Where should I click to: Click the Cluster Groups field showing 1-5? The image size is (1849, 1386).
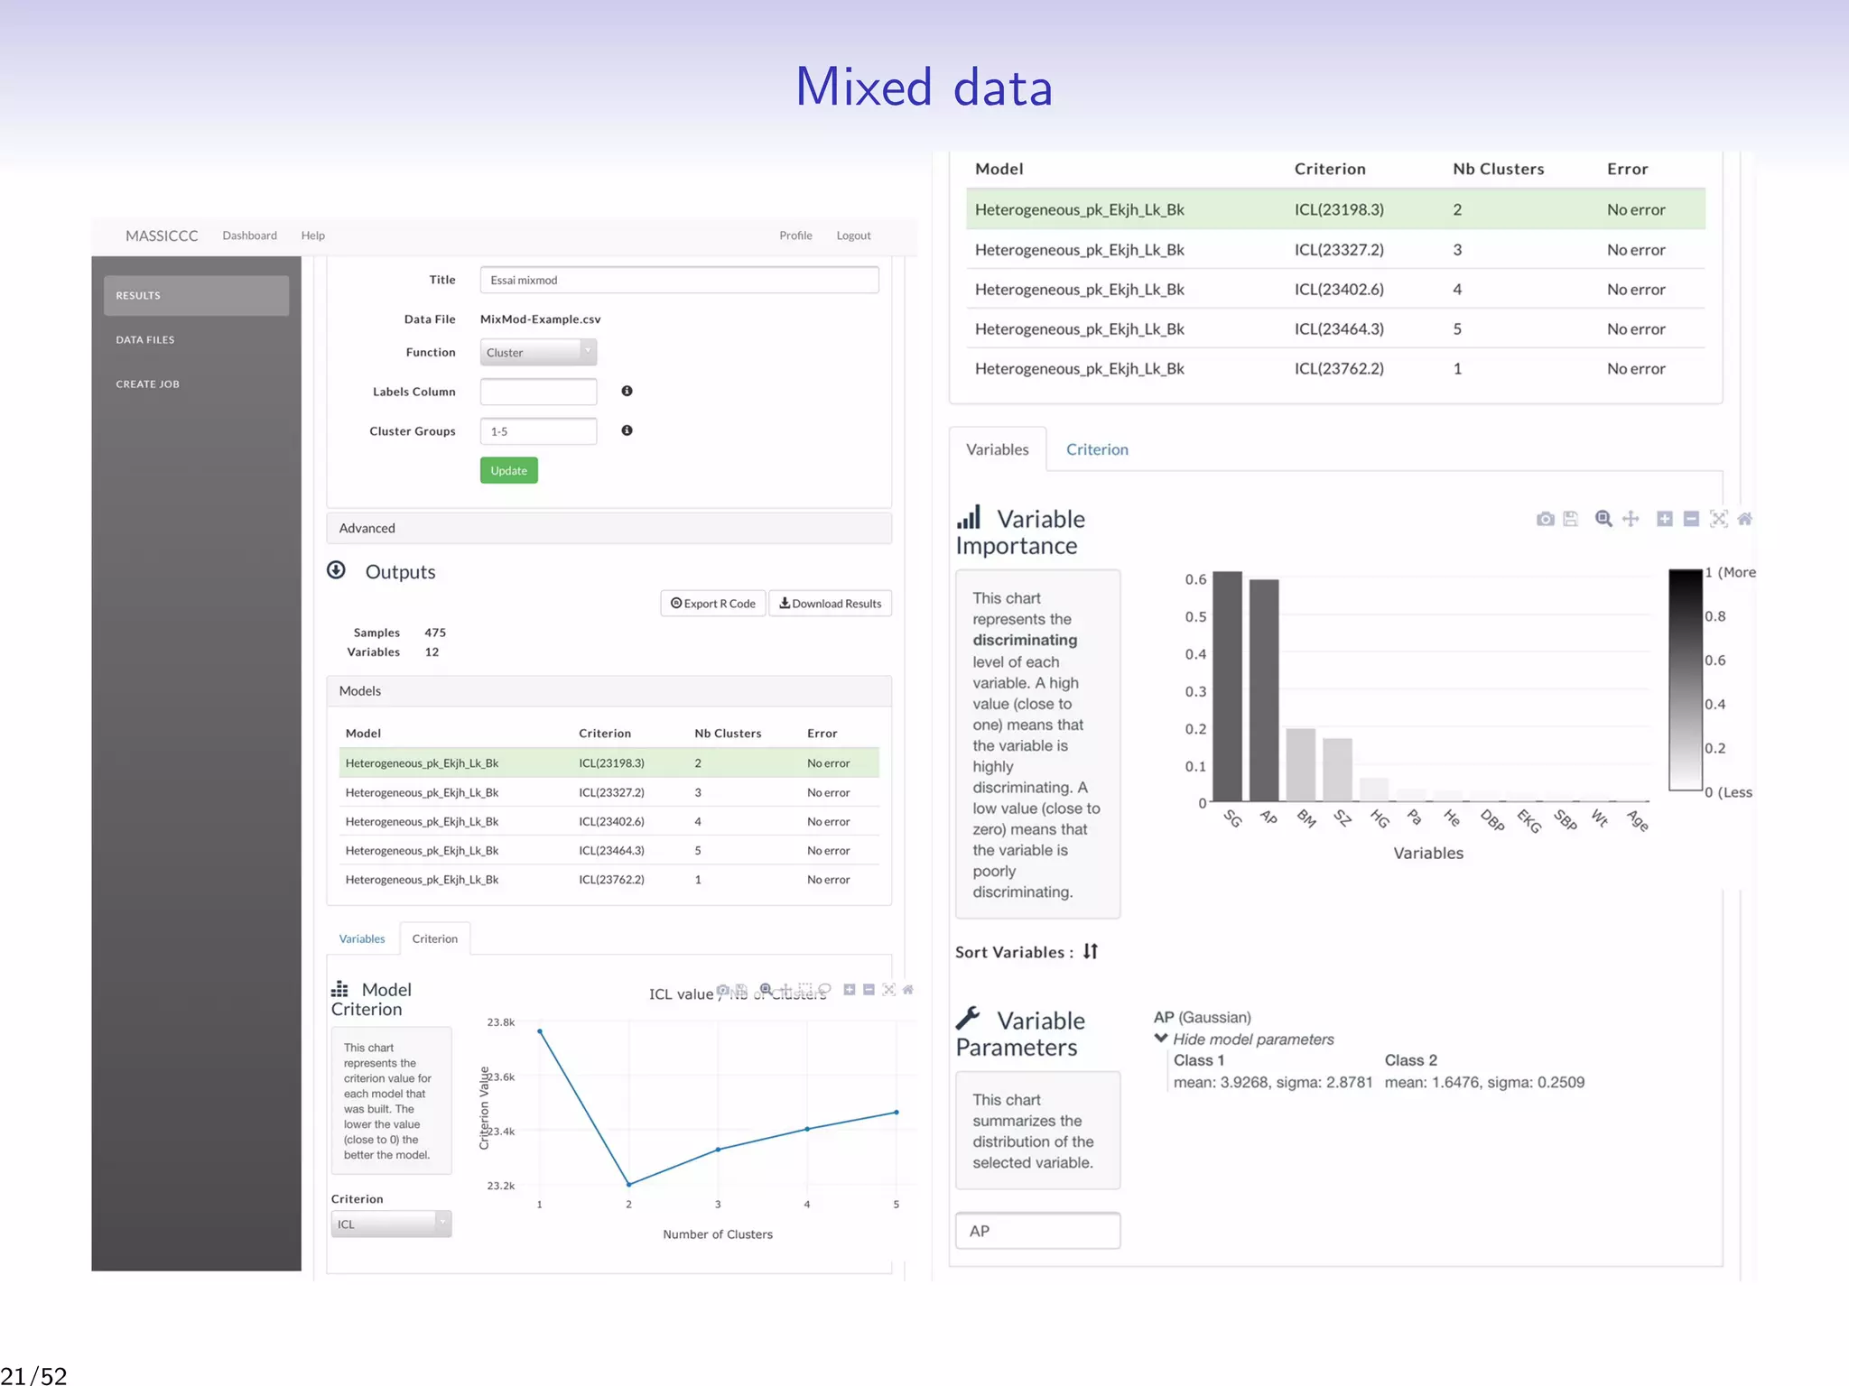coord(538,431)
